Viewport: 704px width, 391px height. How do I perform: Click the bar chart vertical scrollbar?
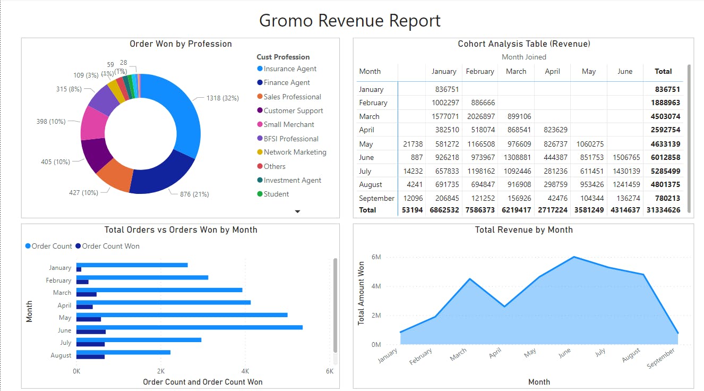(x=335, y=308)
